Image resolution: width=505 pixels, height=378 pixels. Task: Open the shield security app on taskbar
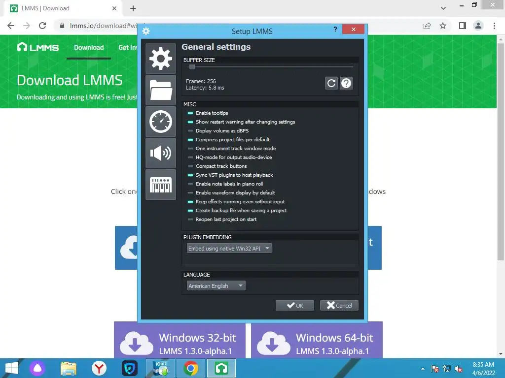[130, 369]
